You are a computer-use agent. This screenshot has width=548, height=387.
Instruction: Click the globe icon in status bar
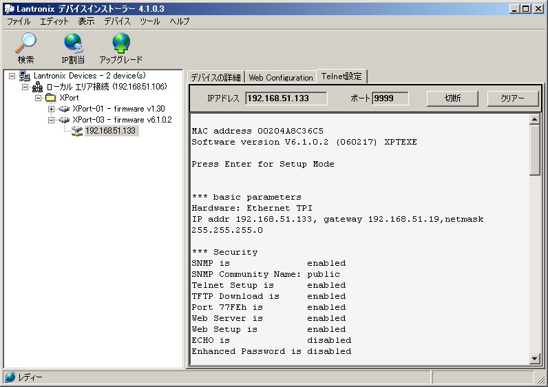click(x=10, y=377)
